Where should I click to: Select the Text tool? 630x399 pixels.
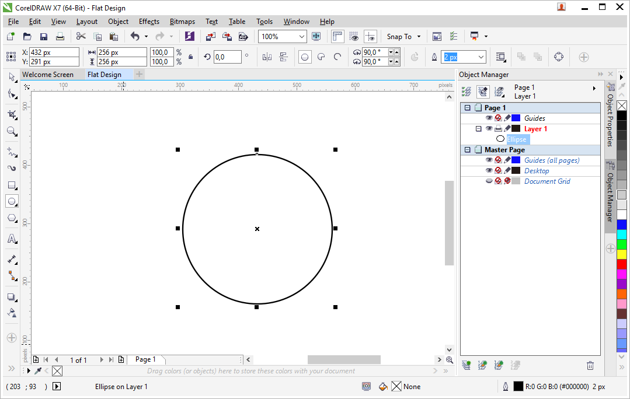[12, 239]
